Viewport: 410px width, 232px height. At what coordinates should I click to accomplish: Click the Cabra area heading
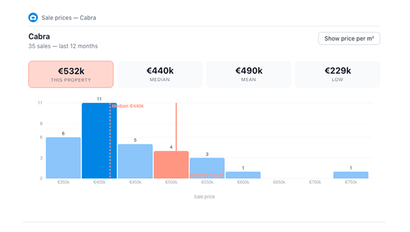[x=39, y=36]
